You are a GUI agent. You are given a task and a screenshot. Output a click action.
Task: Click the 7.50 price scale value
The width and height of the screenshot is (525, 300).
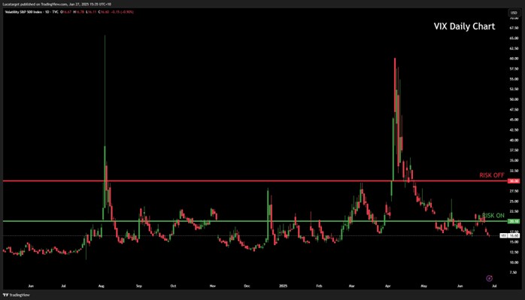(x=514, y=272)
